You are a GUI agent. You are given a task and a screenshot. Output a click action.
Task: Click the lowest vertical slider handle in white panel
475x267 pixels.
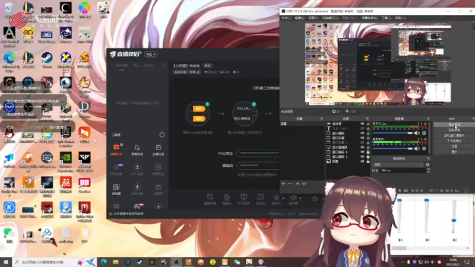pos(454,220)
